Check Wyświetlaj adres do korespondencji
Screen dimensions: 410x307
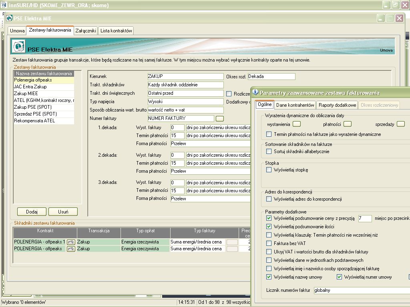click(x=269, y=199)
